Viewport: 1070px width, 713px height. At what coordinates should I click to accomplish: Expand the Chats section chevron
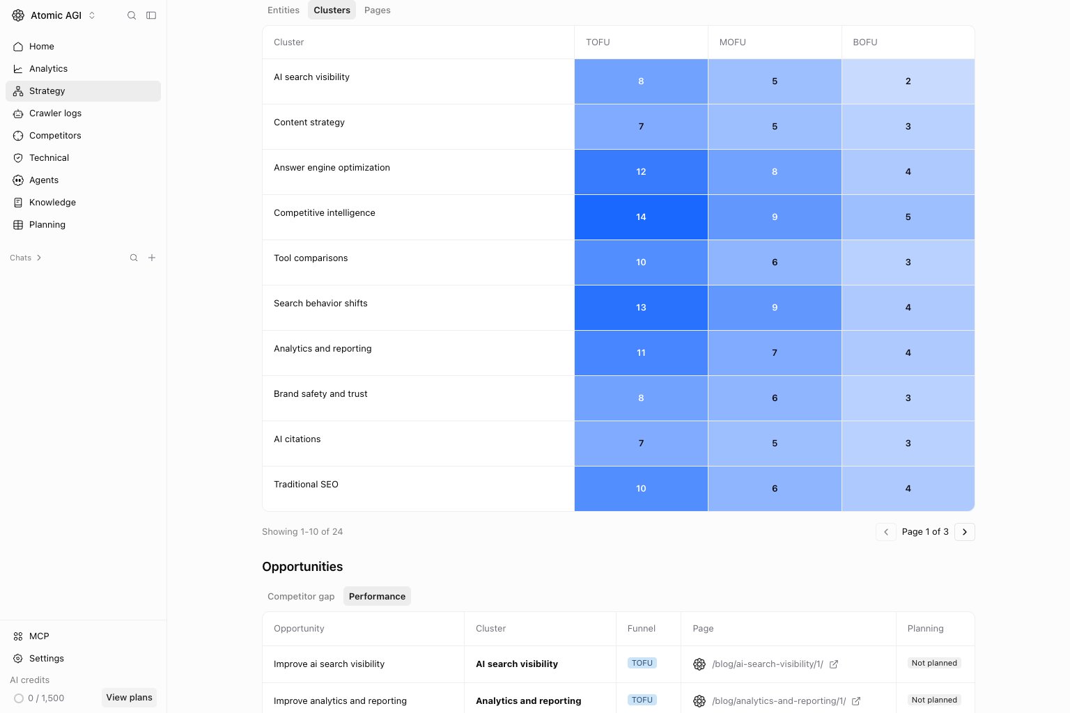click(x=39, y=258)
